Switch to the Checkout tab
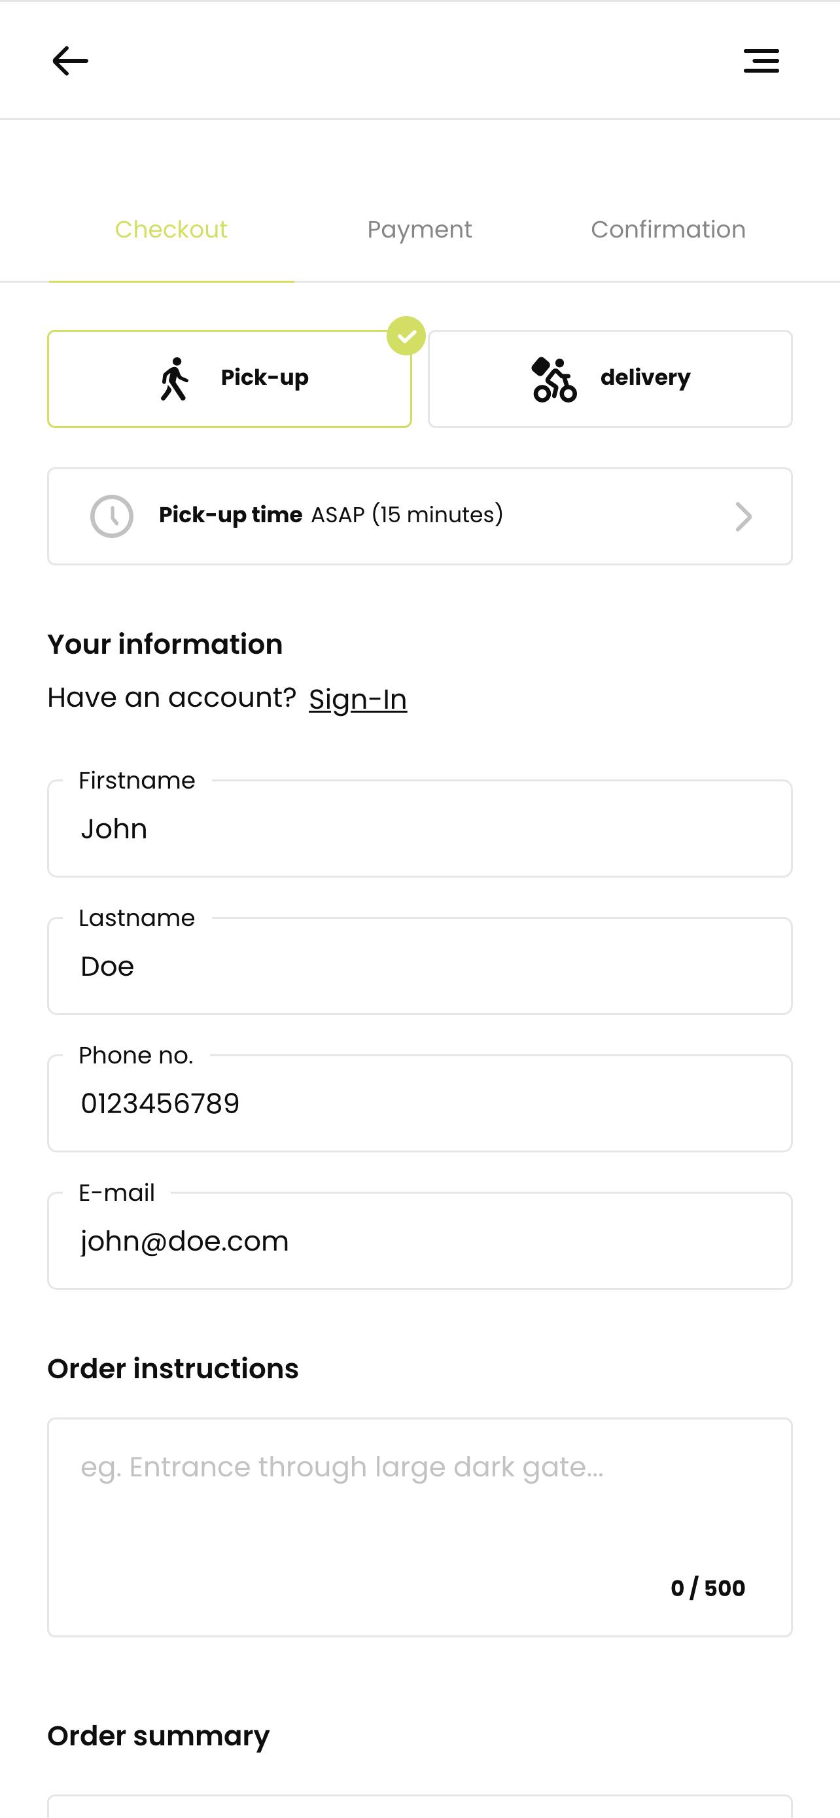This screenshot has height=1818, width=840. 171,229
